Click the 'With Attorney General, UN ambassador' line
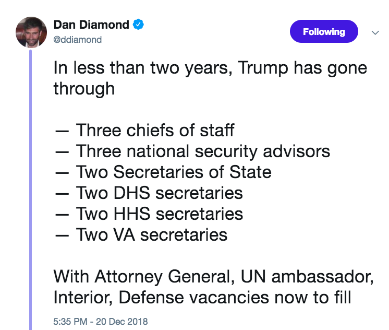 point(214,277)
